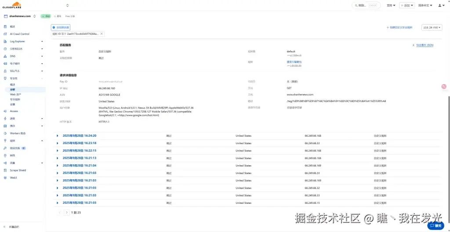Screen dimensions: 450x232
Task: Expand the 分析和日志 sidebar section
Action: (x=42, y=49)
